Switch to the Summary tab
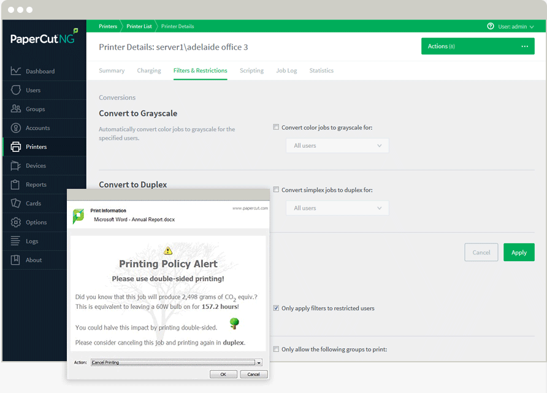Screen dimensions: 547x393 click(112, 71)
